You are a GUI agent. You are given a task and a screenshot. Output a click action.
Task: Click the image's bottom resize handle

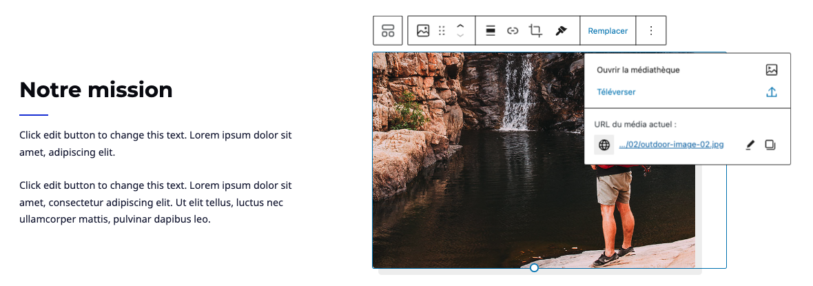pyautogui.click(x=534, y=268)
